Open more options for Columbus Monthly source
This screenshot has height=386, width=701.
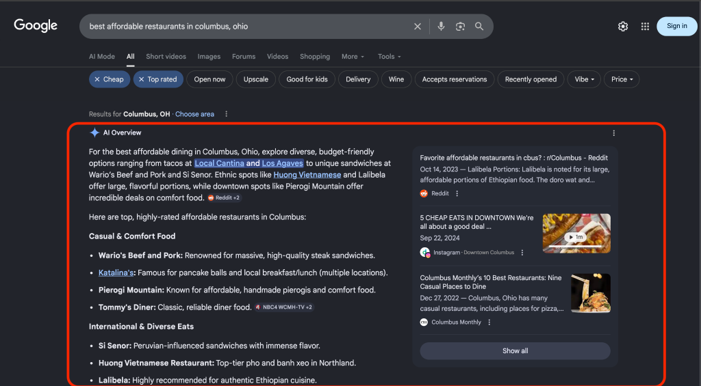(489, 322)
